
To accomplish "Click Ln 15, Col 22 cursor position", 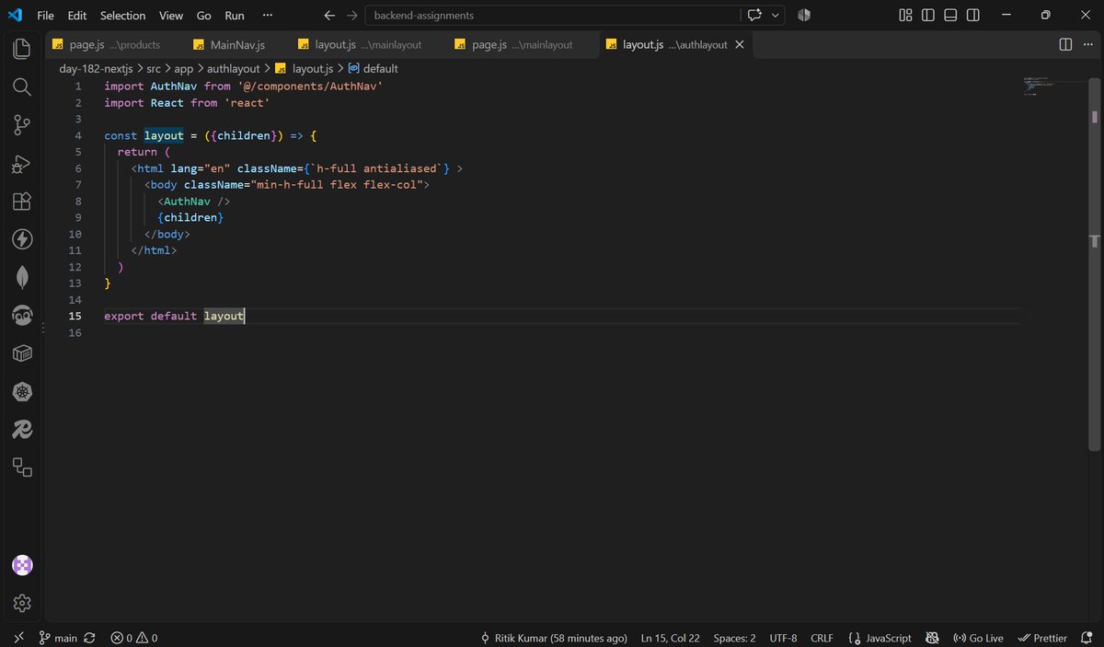I will tap(670, 638).
